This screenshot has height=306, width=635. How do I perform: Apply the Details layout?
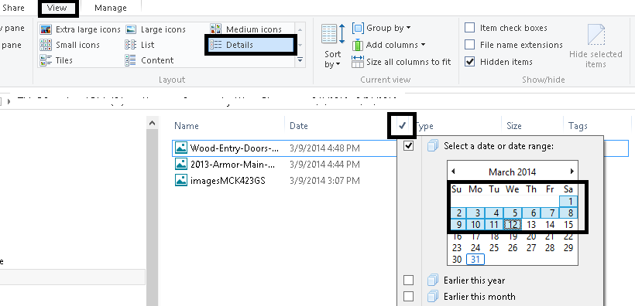pos(251,45)
